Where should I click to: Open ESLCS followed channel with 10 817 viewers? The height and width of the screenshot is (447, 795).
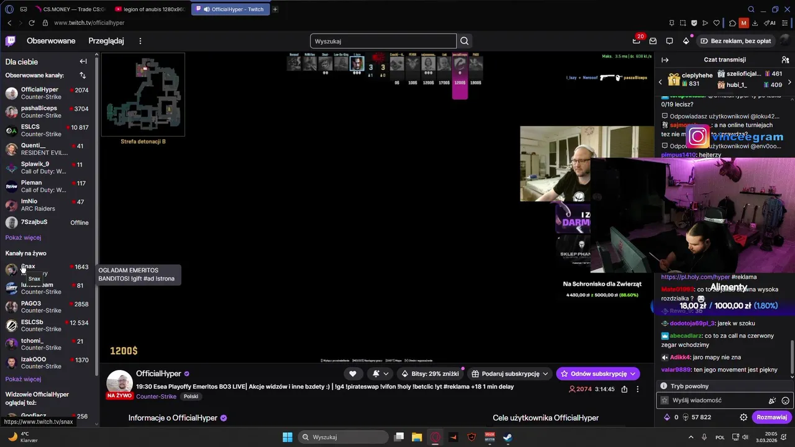click(47, 130)
